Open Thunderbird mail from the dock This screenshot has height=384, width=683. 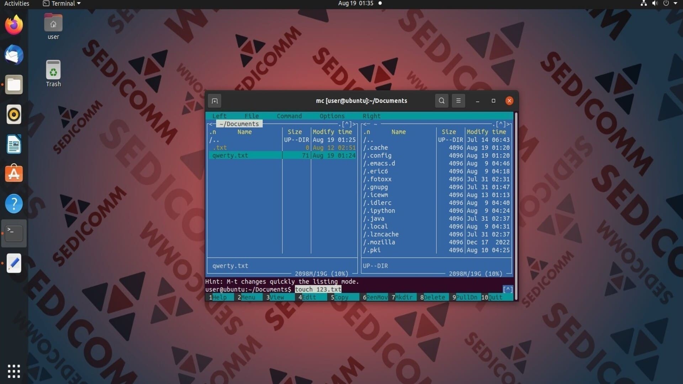coord(14,55)
